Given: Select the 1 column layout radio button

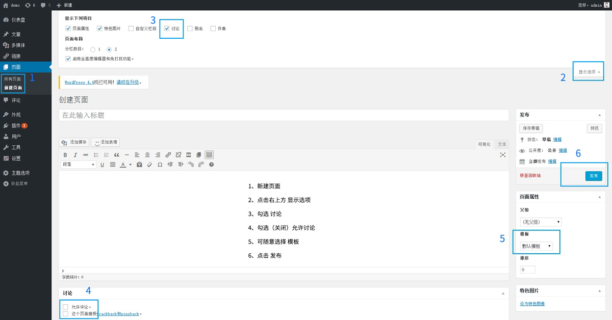Looking at the screenshot, I should (x=92, y=49).
